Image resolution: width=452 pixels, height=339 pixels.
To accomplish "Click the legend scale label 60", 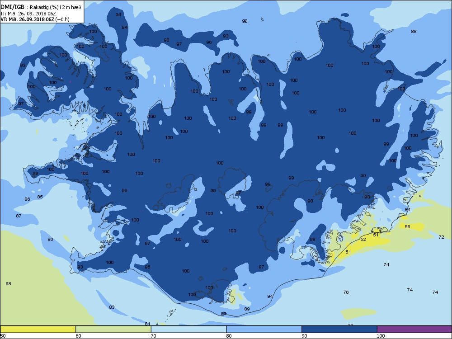I will point(78,335).
